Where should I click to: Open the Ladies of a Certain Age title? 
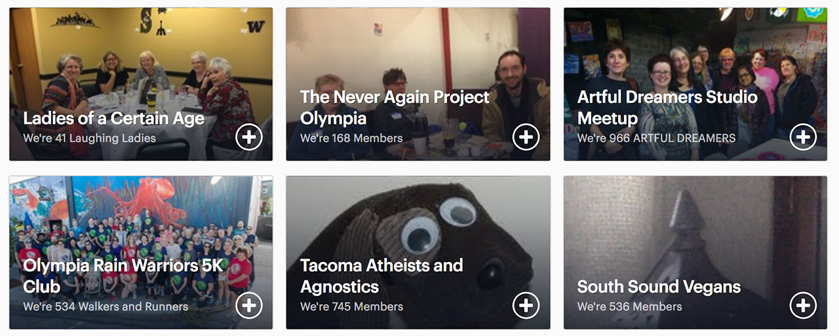(x=113, y=119)
